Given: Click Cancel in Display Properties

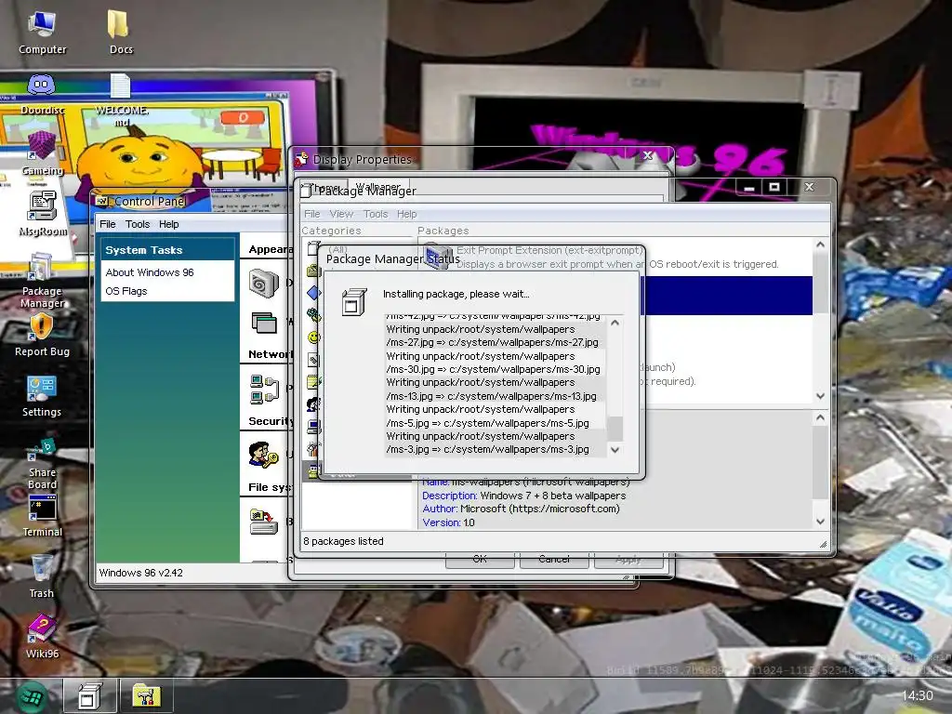Looking at the screenshot, I should tap(554, 560).
